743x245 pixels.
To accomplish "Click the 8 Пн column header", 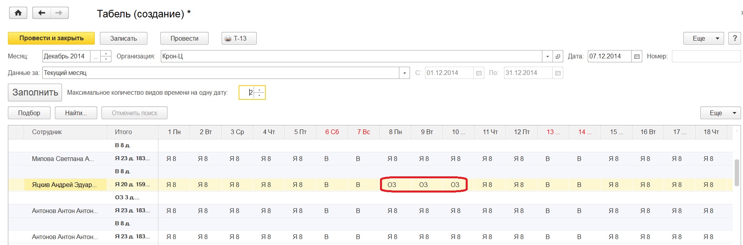I will pos(395,132).
